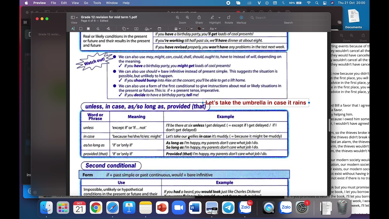Open Keynote from the Dock

click(129, 208)
